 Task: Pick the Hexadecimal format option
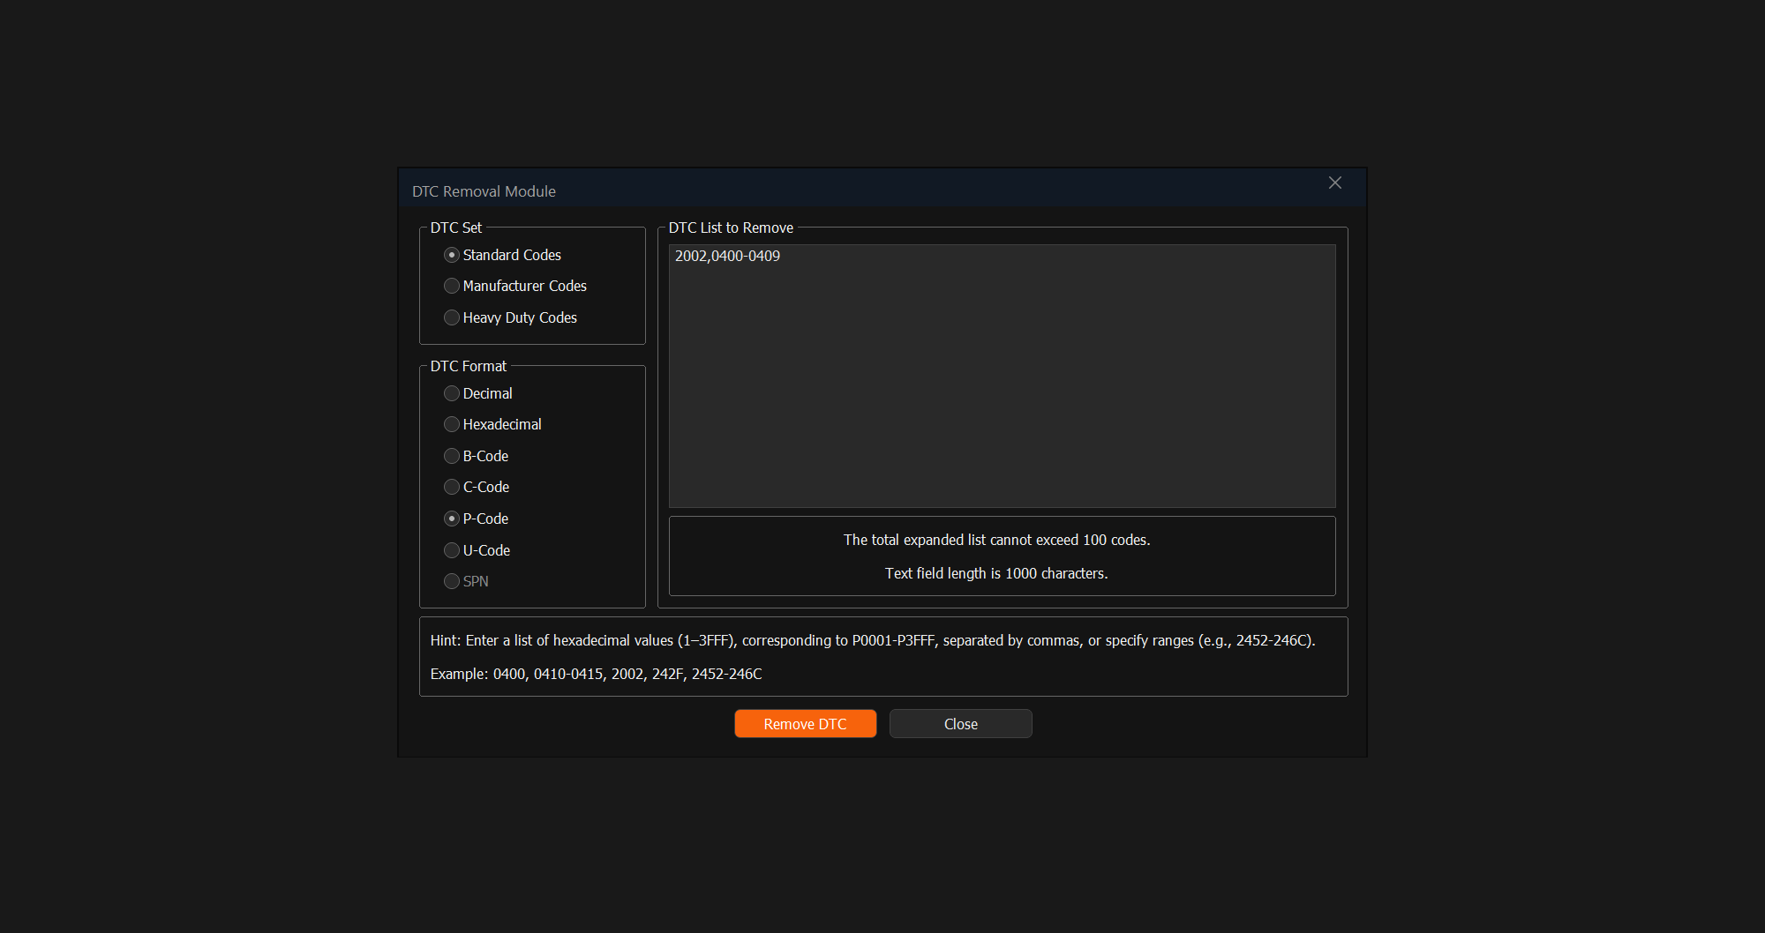pos(452,424)
